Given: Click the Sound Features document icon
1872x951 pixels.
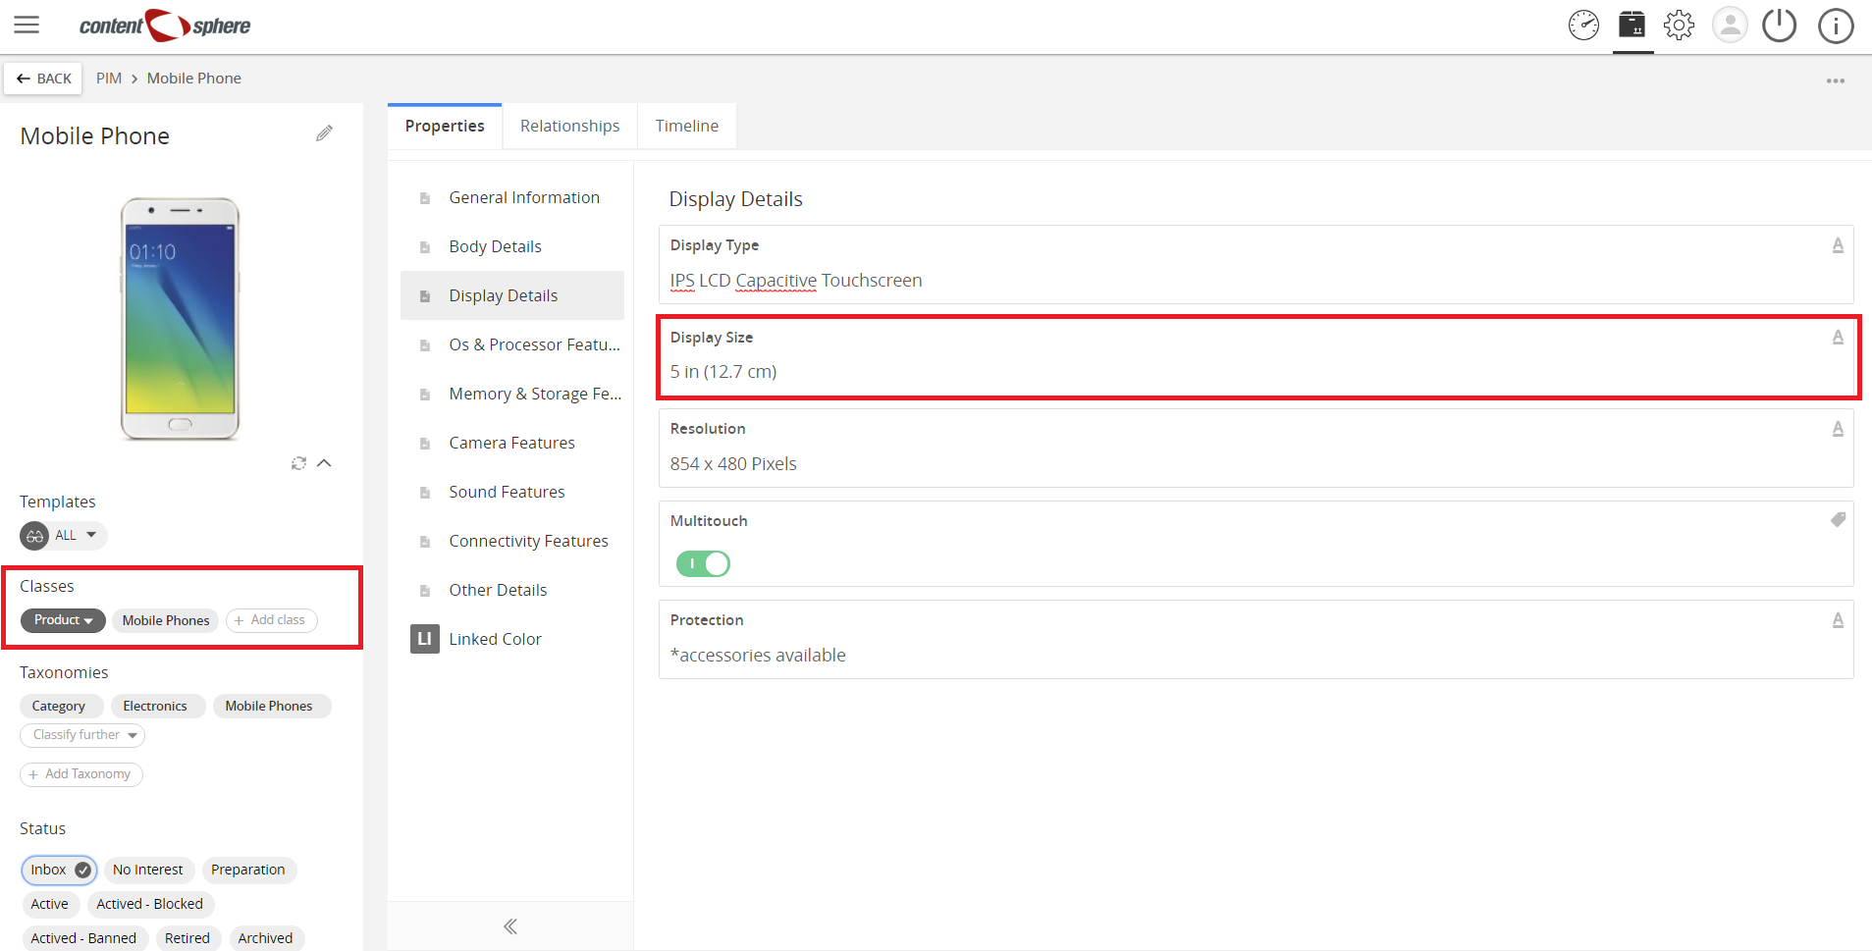Looking at the screenshot, I should pos(425,493).
